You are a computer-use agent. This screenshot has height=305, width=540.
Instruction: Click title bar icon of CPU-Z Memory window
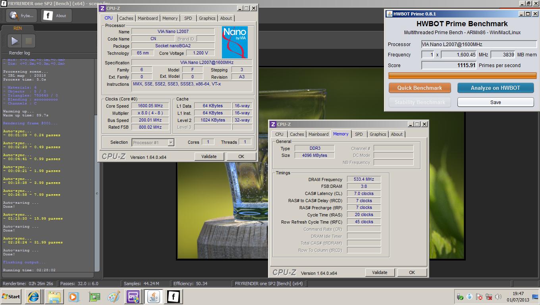273,124
